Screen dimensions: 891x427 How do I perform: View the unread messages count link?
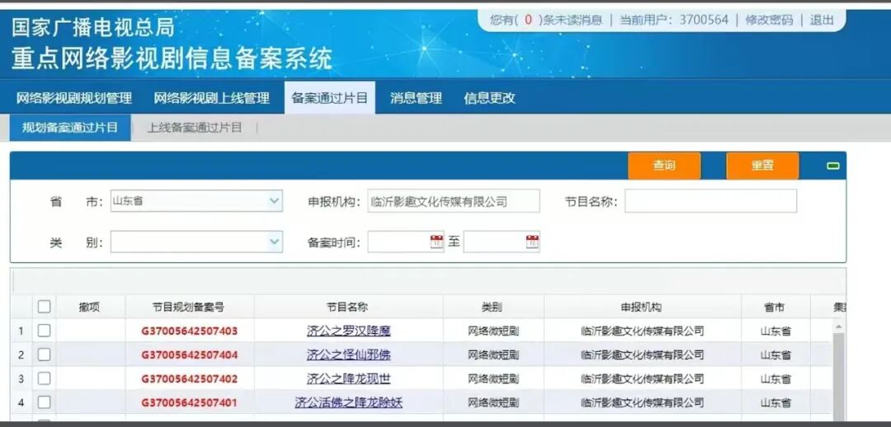(x=546, y=20)
